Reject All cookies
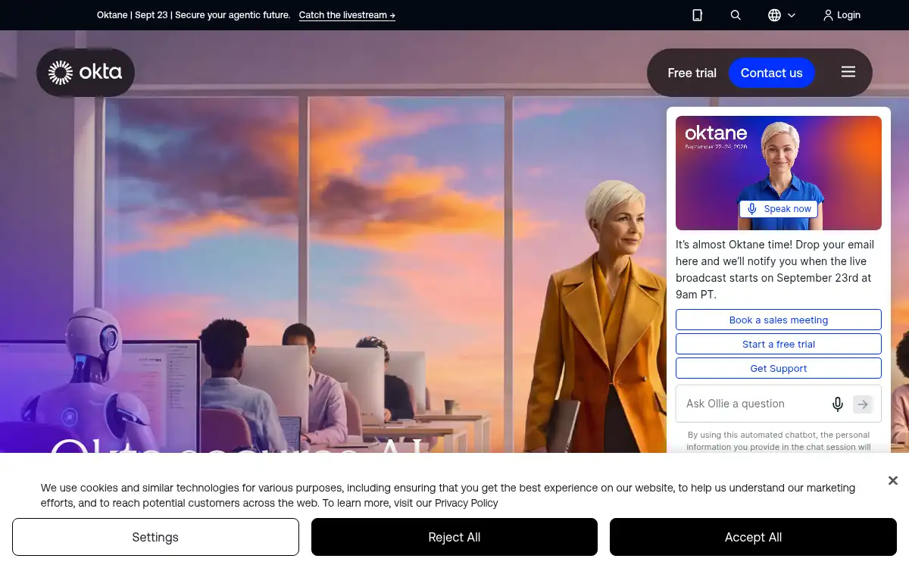 (454, 537)
